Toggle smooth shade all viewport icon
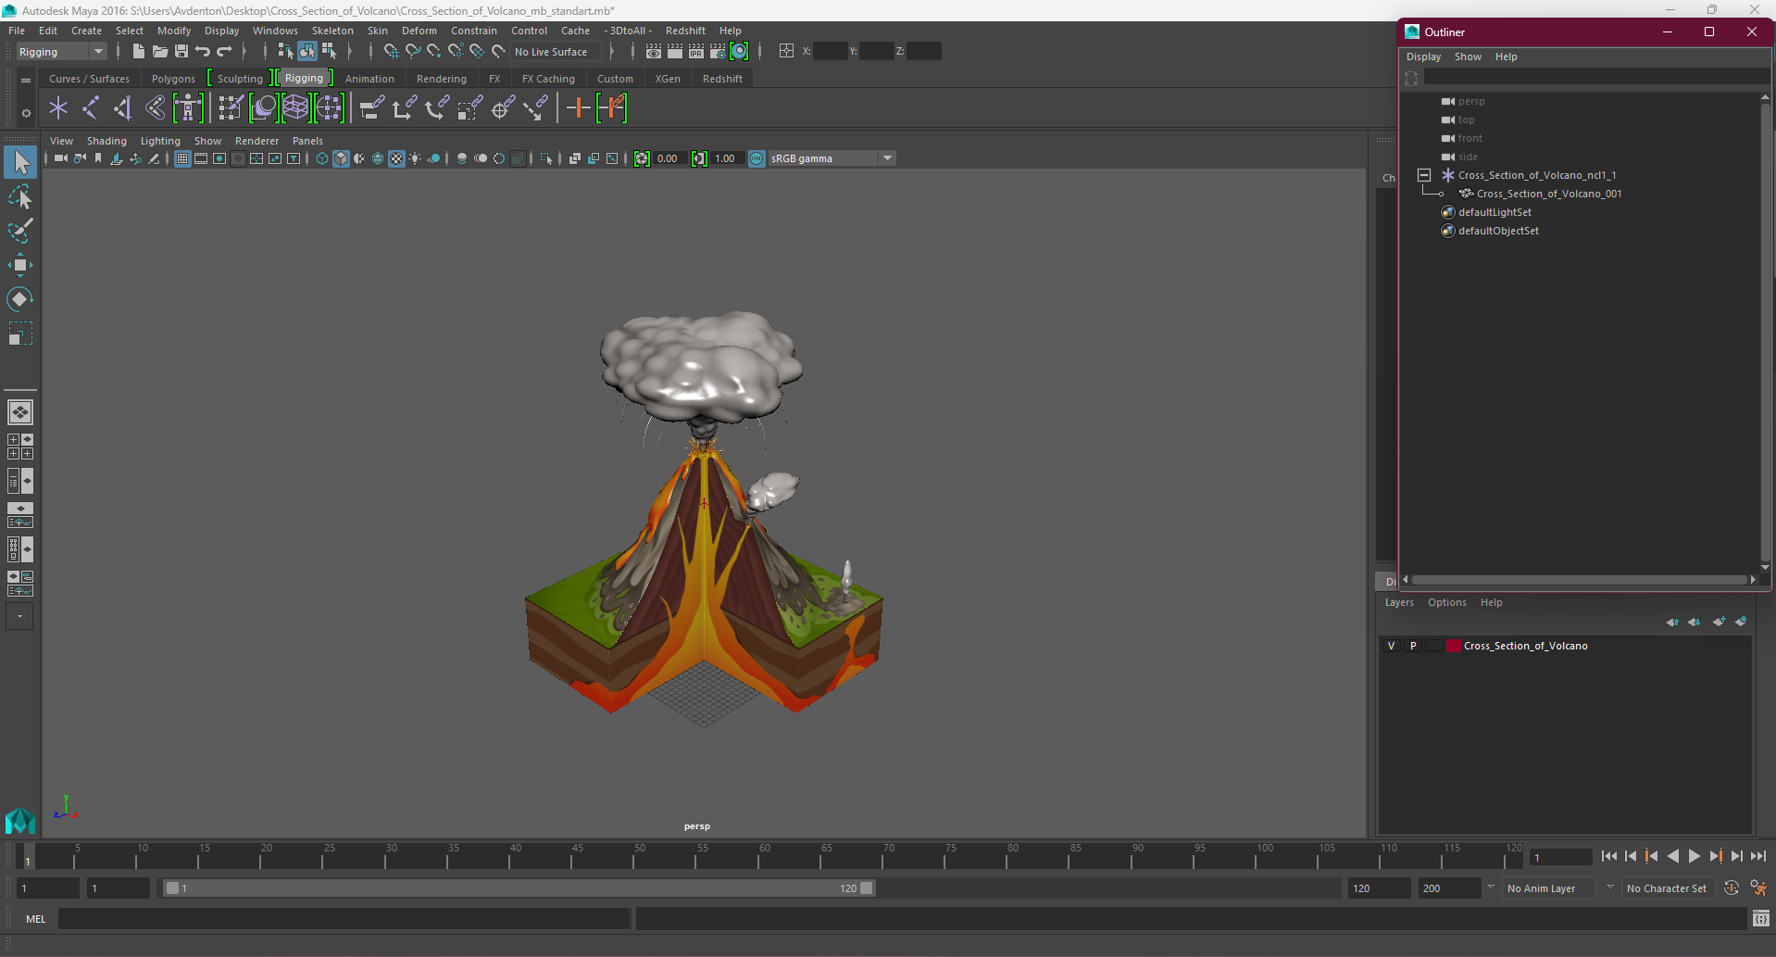The height and width of the screenshot is (957, 1776). [x=341, y=158]
